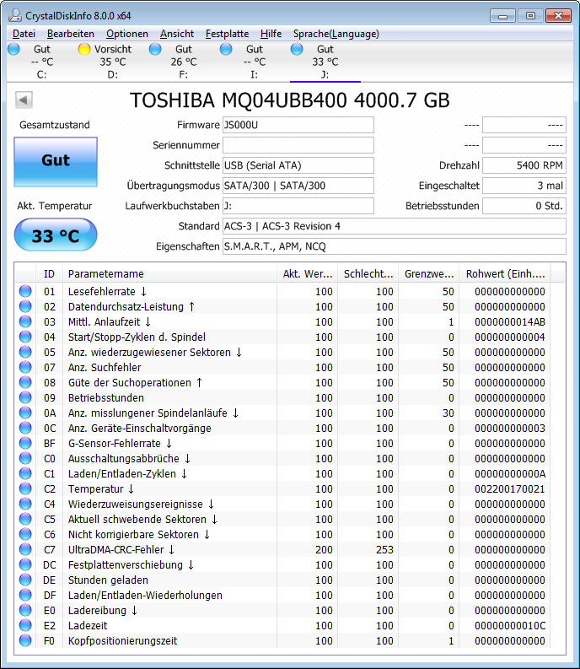Click the Gut overall health status button
Screen dimensions: 580x669
tap(56, 162)
